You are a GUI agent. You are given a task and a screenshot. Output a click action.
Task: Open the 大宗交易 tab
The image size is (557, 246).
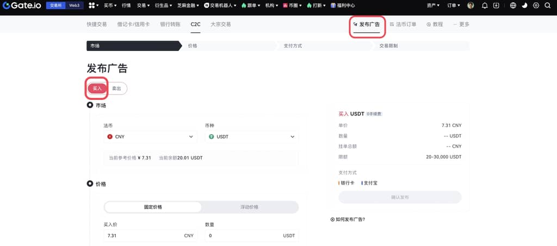pos(220,24)
